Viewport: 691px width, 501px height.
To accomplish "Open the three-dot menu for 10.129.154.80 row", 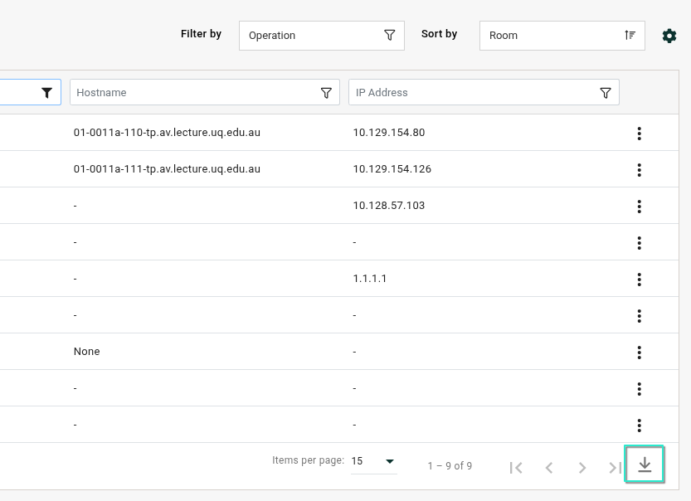I will click(x=639, y=133).
